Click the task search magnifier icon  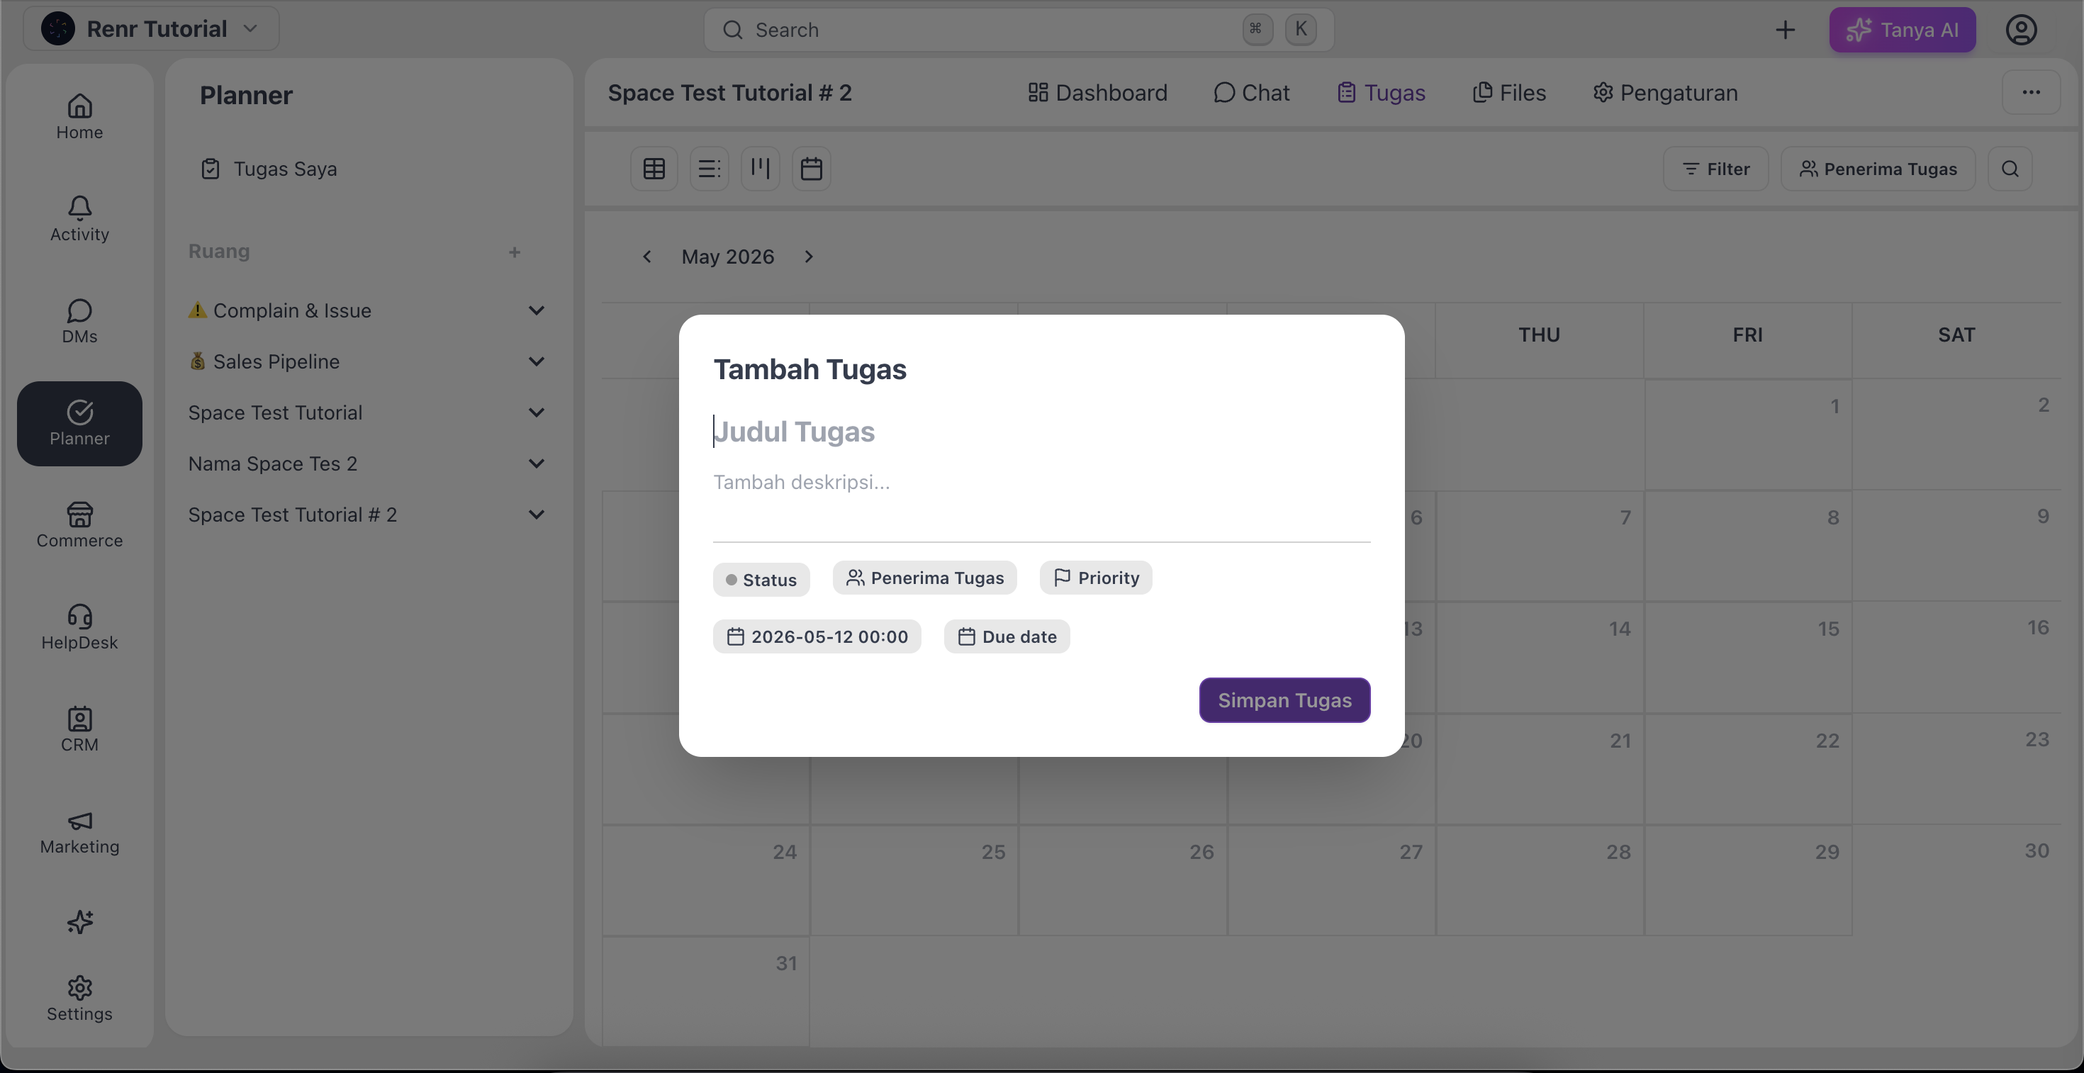[x=2010, y=168]
